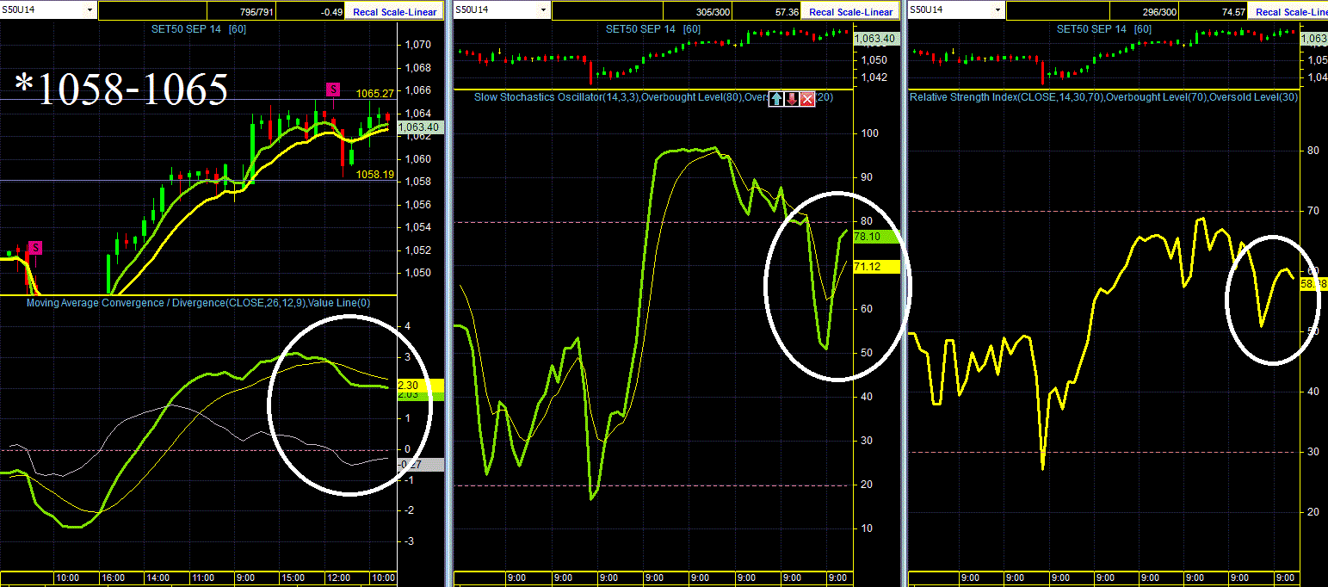Viewport: 1328px width, 587px height.
Task: Click the yellow 2.30 MACD value tag
Action: (x=419, y=386)
